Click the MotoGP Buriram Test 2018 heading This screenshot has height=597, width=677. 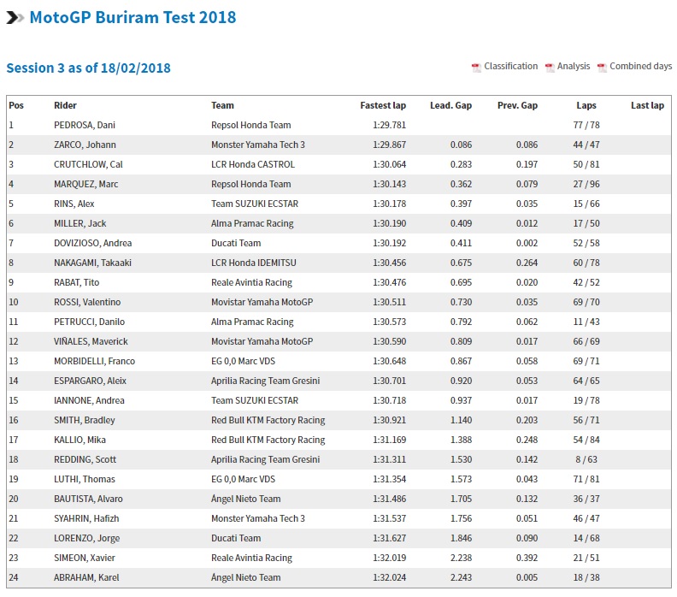[x=132, y=18]
